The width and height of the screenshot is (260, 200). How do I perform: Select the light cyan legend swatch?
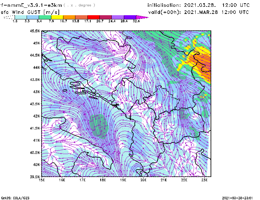pos(21,17)
